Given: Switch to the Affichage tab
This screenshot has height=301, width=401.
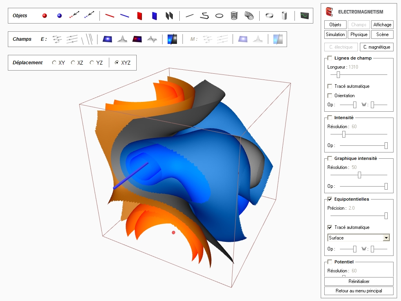Looking at the screenshot, I should pos(382,25).
